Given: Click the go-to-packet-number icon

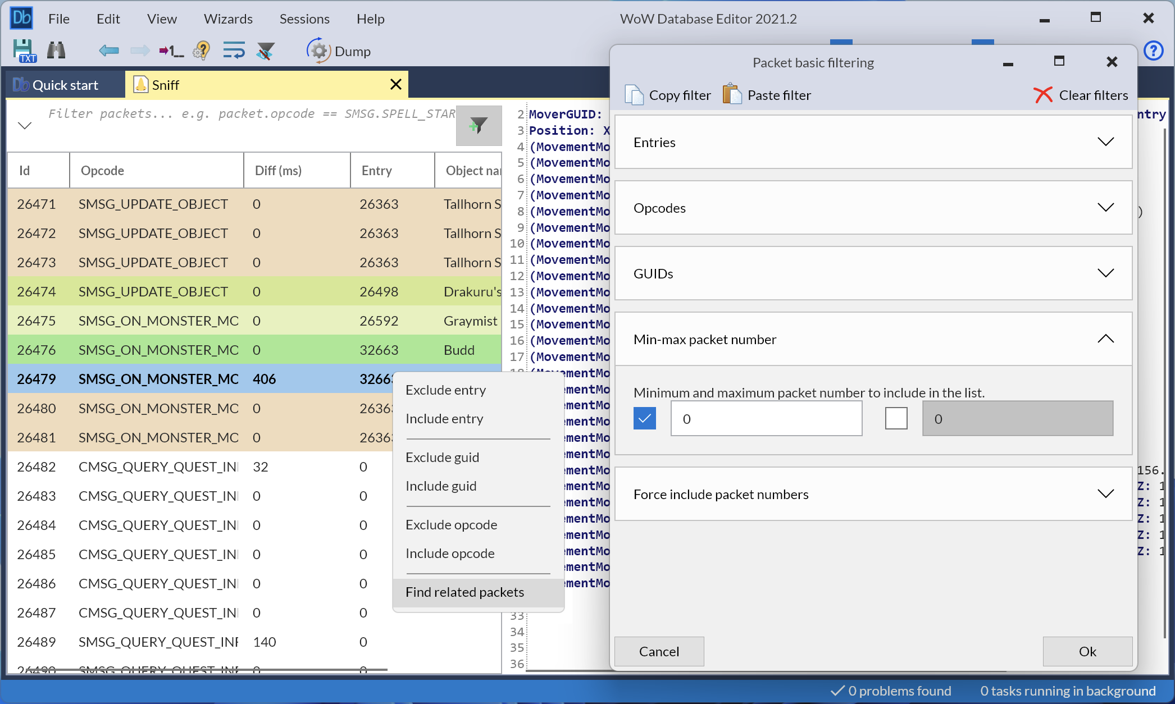Looking at the screenshot, I should pos(170,51).
